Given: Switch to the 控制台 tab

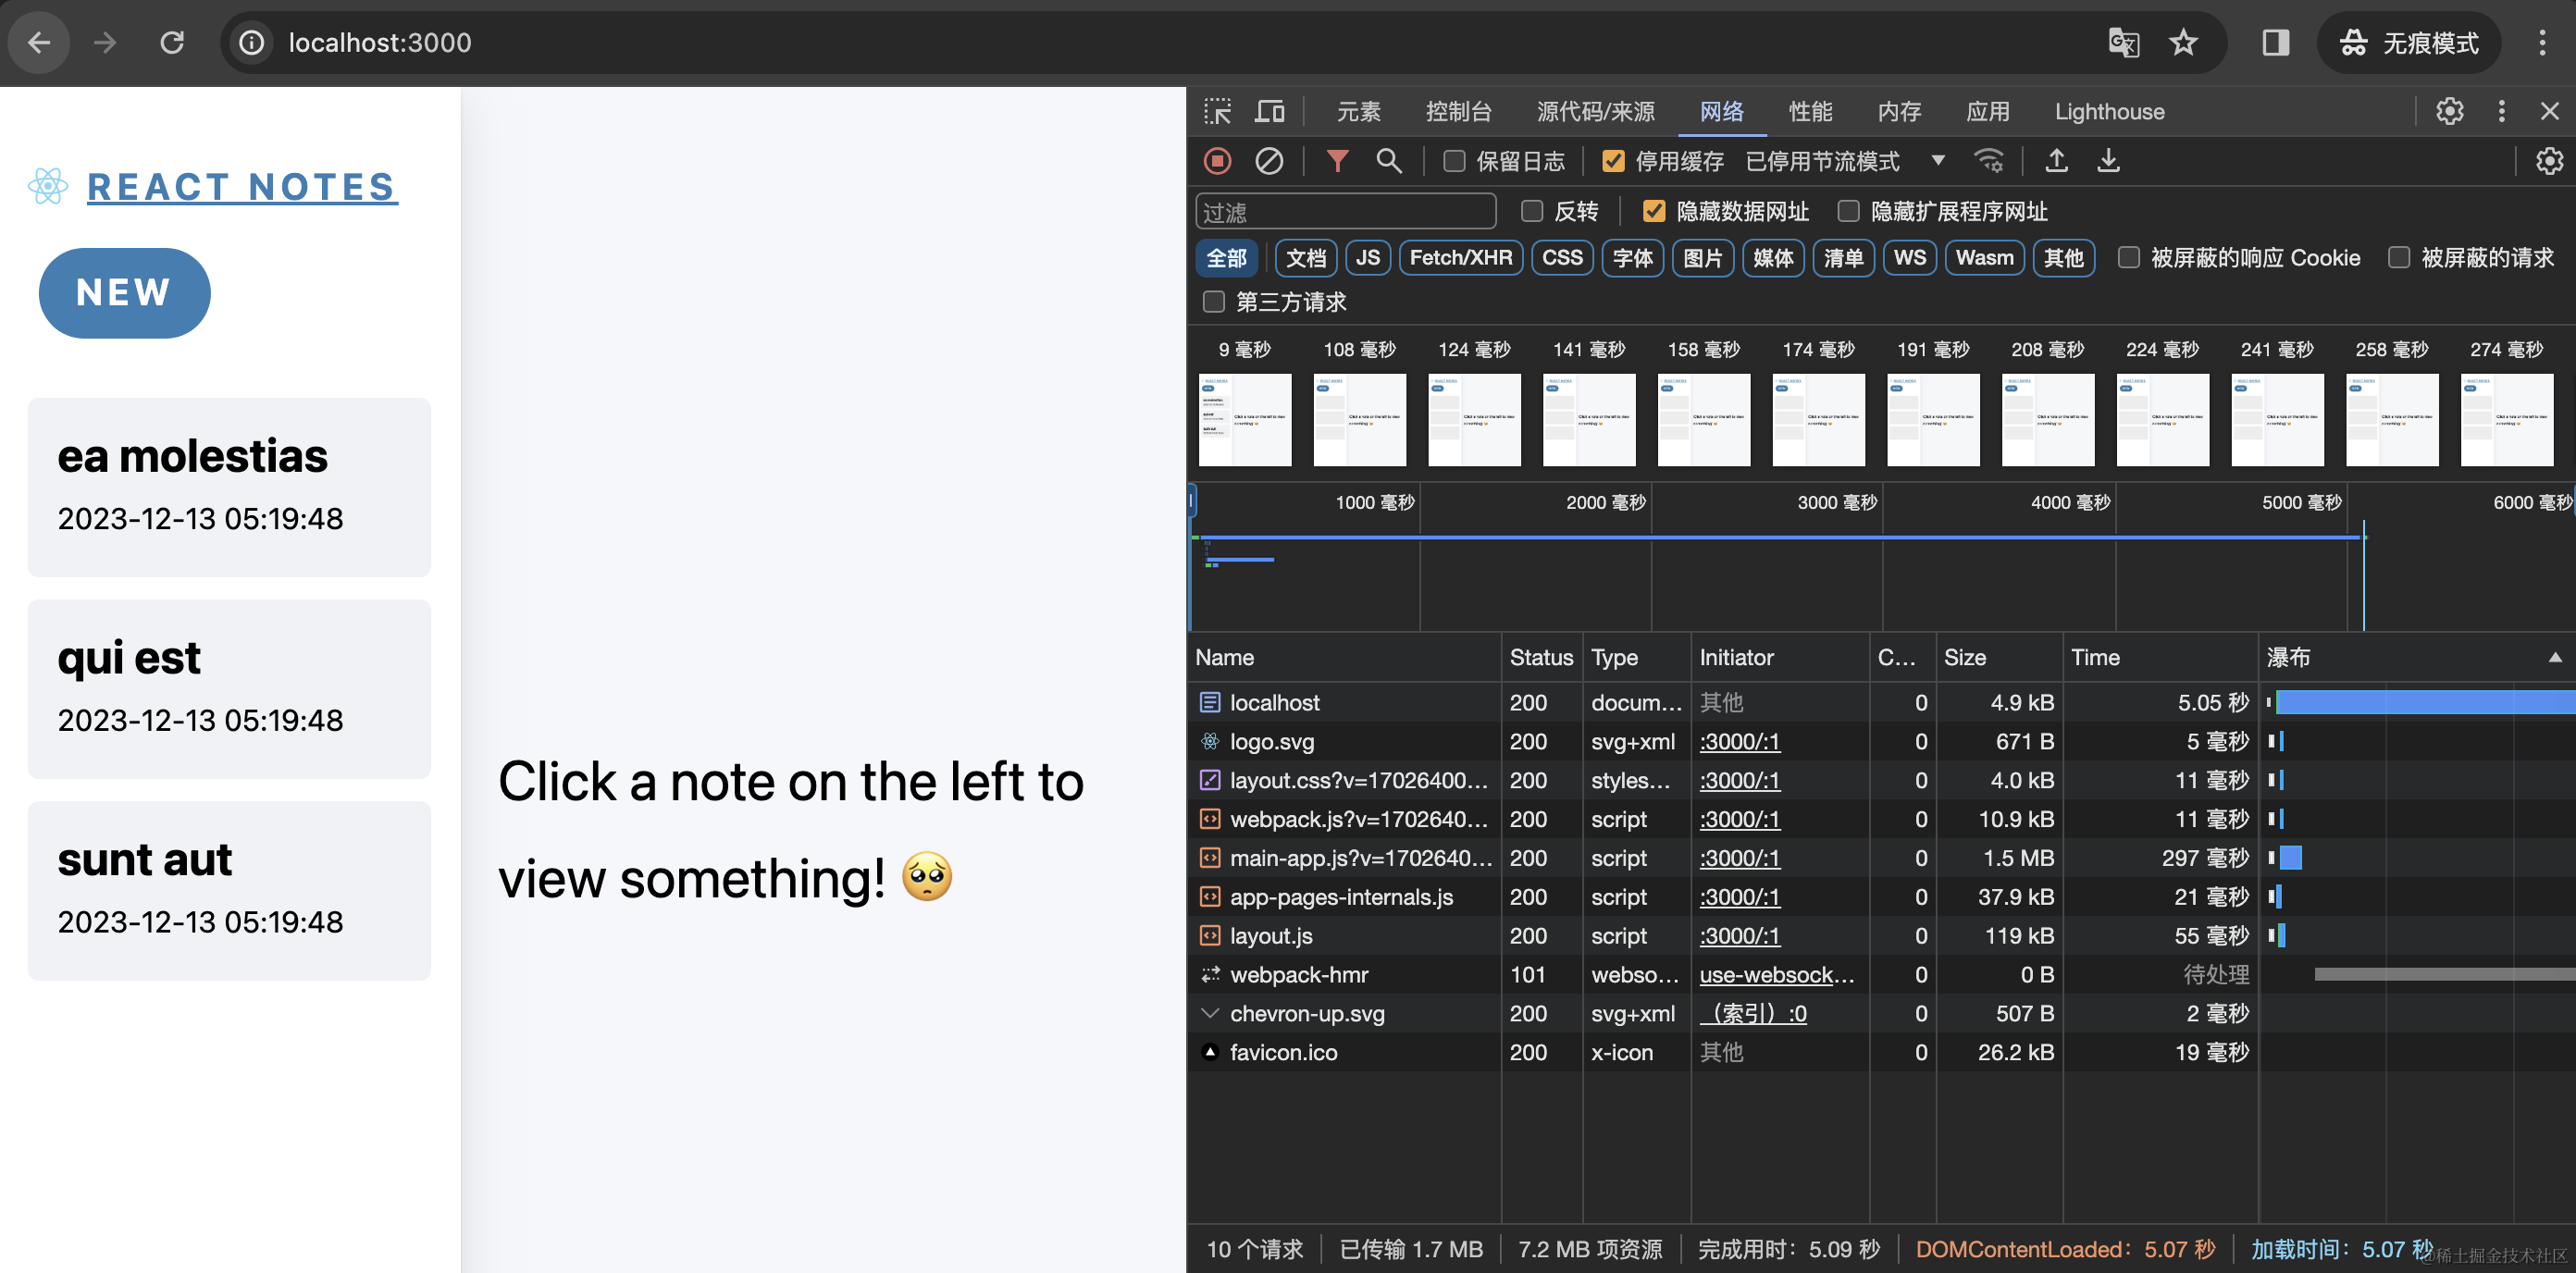Looking at the screenshot, I should click(x=1458, y=111).
